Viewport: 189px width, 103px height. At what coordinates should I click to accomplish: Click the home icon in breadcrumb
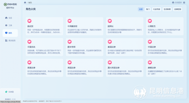point(25,3)
